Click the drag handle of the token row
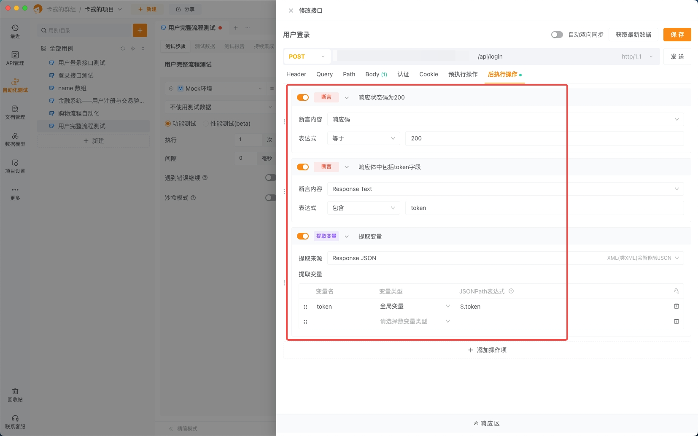 tap(305, 307)
